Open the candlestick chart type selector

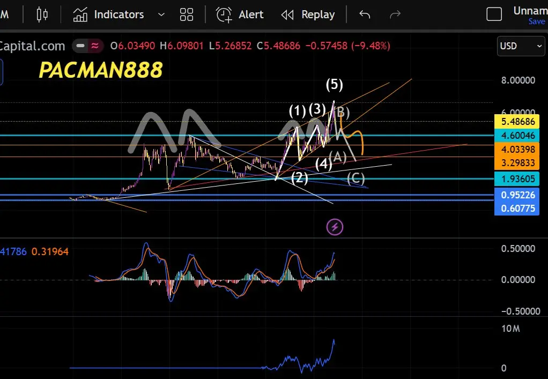(42, 14)
